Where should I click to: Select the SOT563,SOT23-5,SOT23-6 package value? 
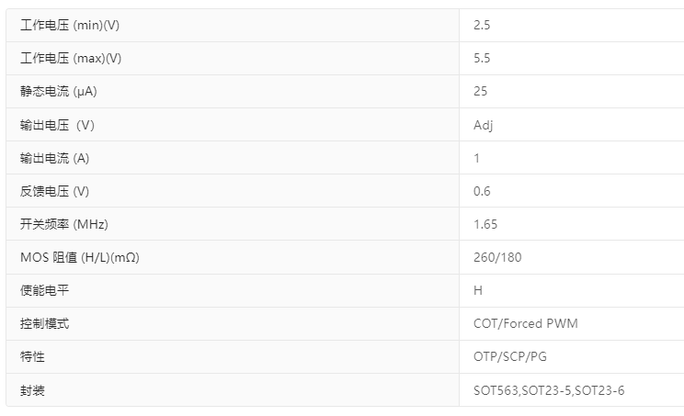549,390
